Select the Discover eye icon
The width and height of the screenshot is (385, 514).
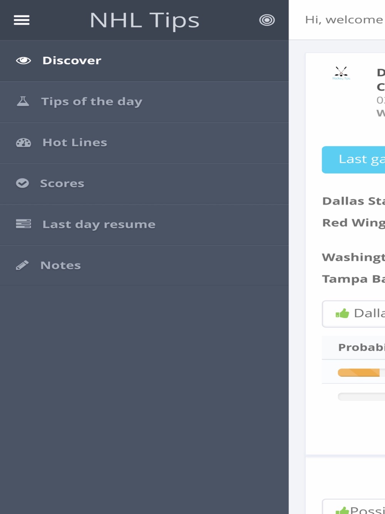pos(23,60)
